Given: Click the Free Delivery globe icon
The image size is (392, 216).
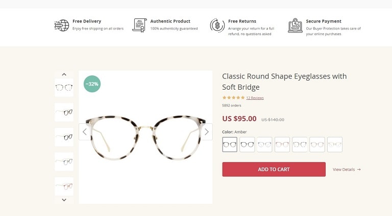Looking at the screenshot, I should point(61,25).
